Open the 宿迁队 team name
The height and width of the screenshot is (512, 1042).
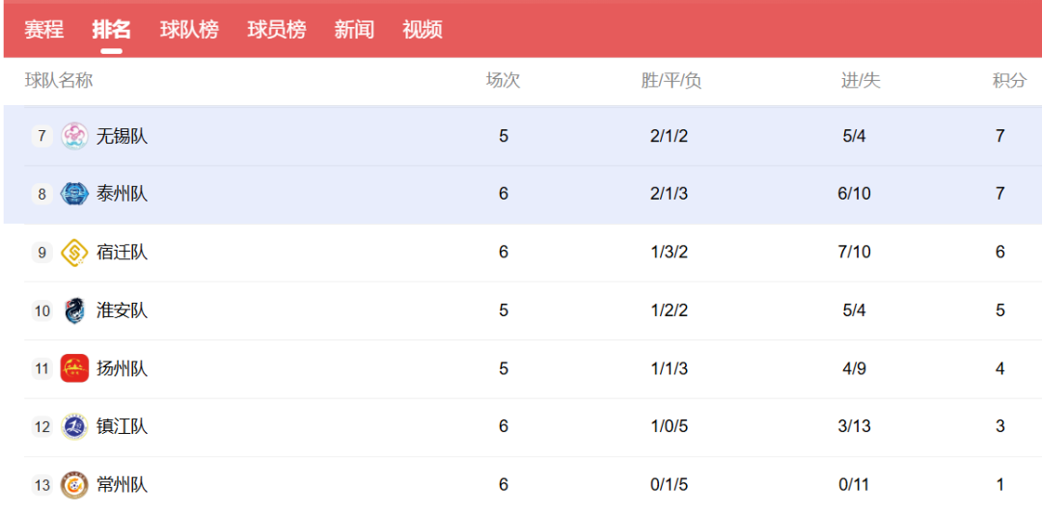123,253
